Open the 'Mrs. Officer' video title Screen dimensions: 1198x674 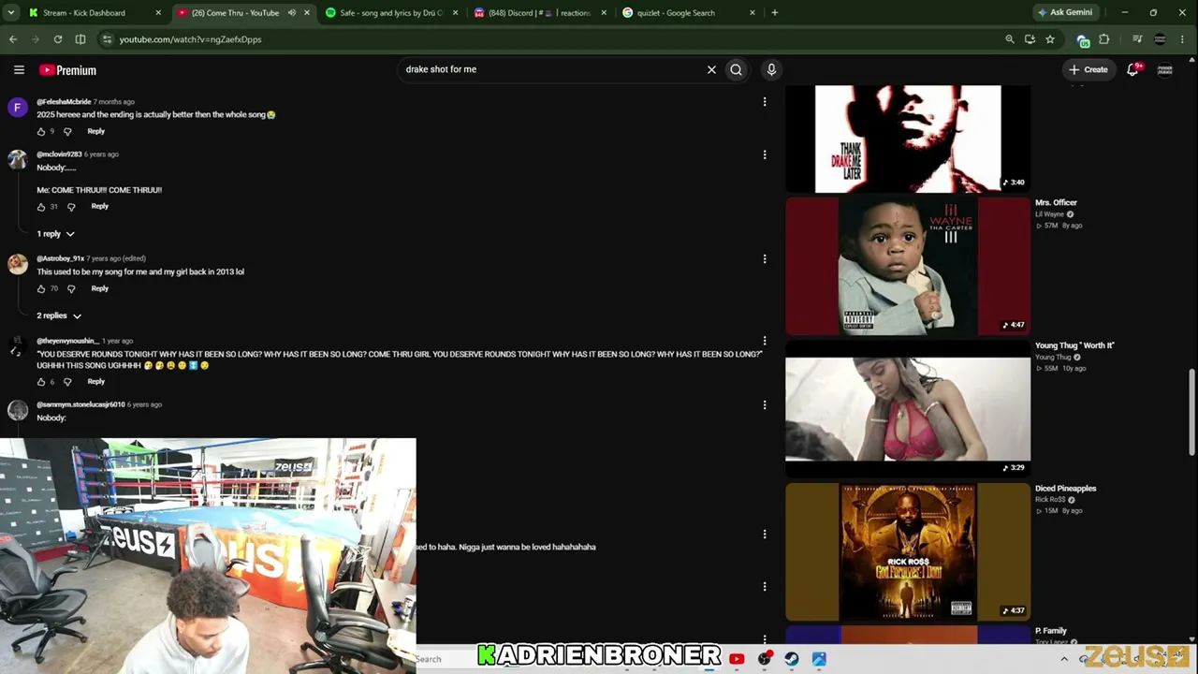1056,202
